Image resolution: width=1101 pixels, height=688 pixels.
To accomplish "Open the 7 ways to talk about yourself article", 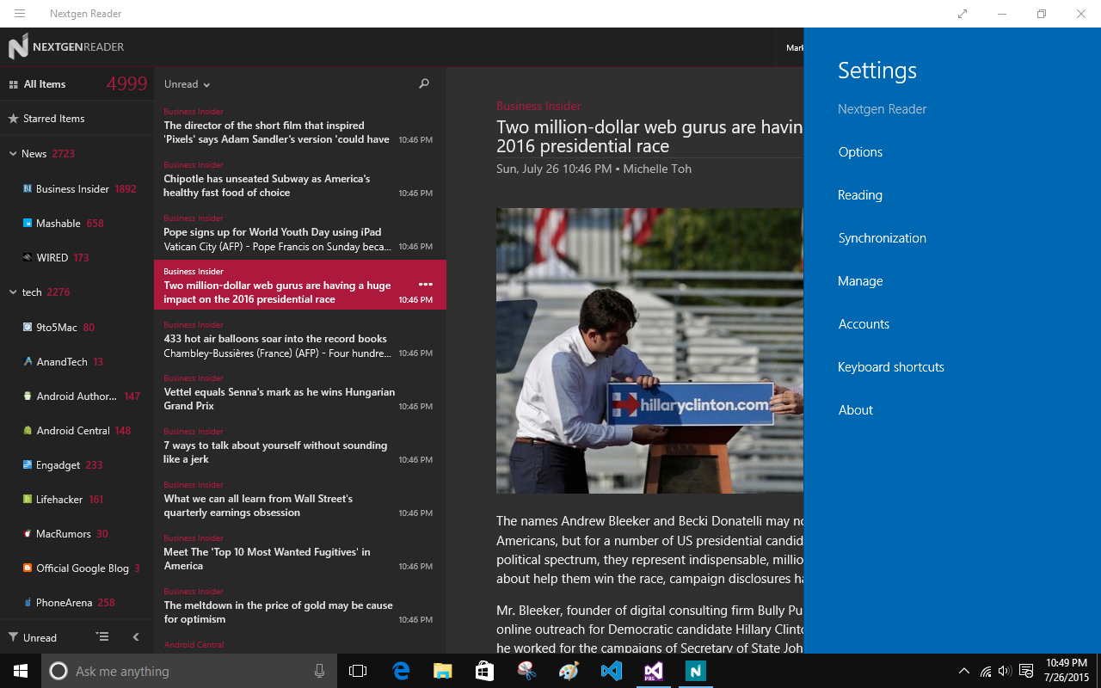I will pos(300,446).
